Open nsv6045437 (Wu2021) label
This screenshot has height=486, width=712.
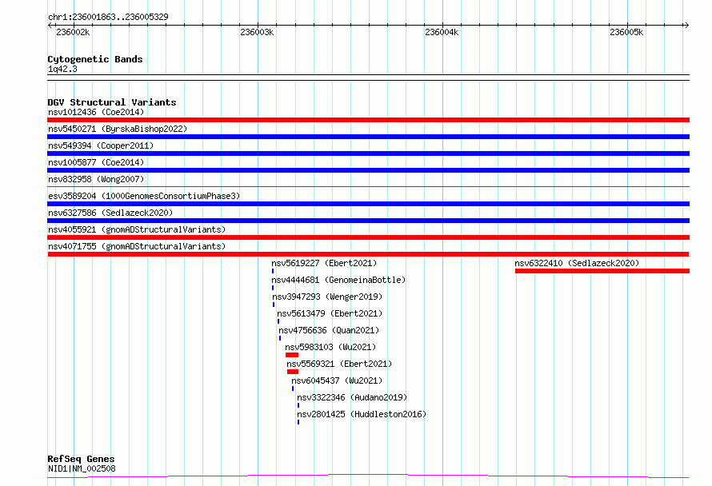click(x=337, y=380)
